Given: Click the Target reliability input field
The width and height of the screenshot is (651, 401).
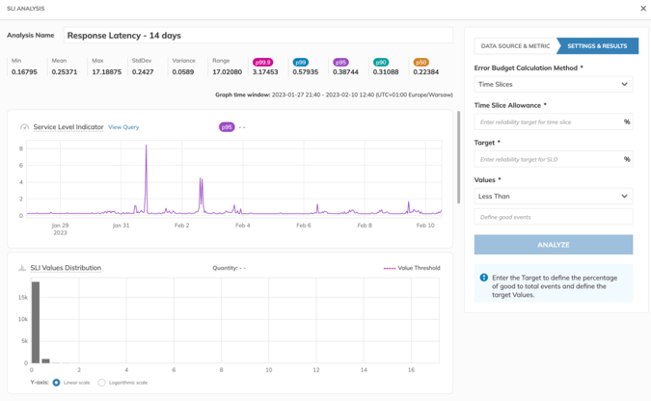Looking at the screenshot, I should coord(548,159).
